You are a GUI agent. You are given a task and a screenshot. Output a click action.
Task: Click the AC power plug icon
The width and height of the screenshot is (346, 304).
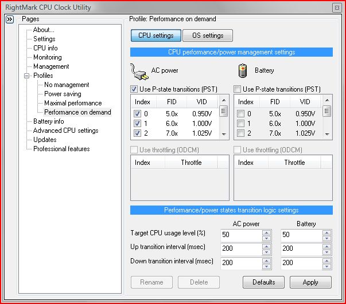coord(139,72)
